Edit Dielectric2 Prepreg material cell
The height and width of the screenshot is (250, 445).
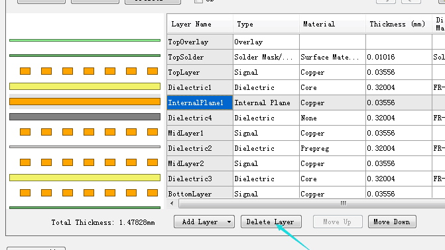[332, 148]
